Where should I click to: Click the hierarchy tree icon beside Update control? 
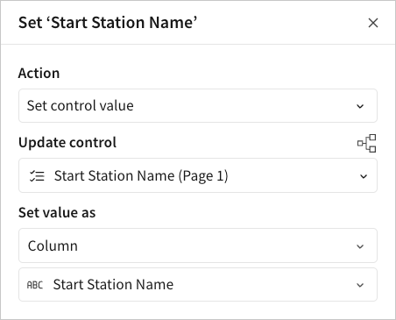coord(367,143)
